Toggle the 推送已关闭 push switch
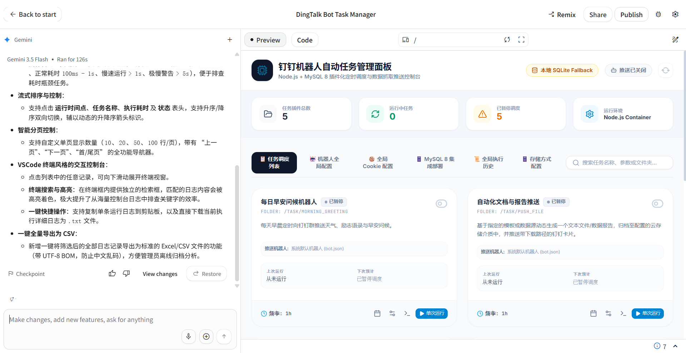The image size is (686, 353). (628, 70)
